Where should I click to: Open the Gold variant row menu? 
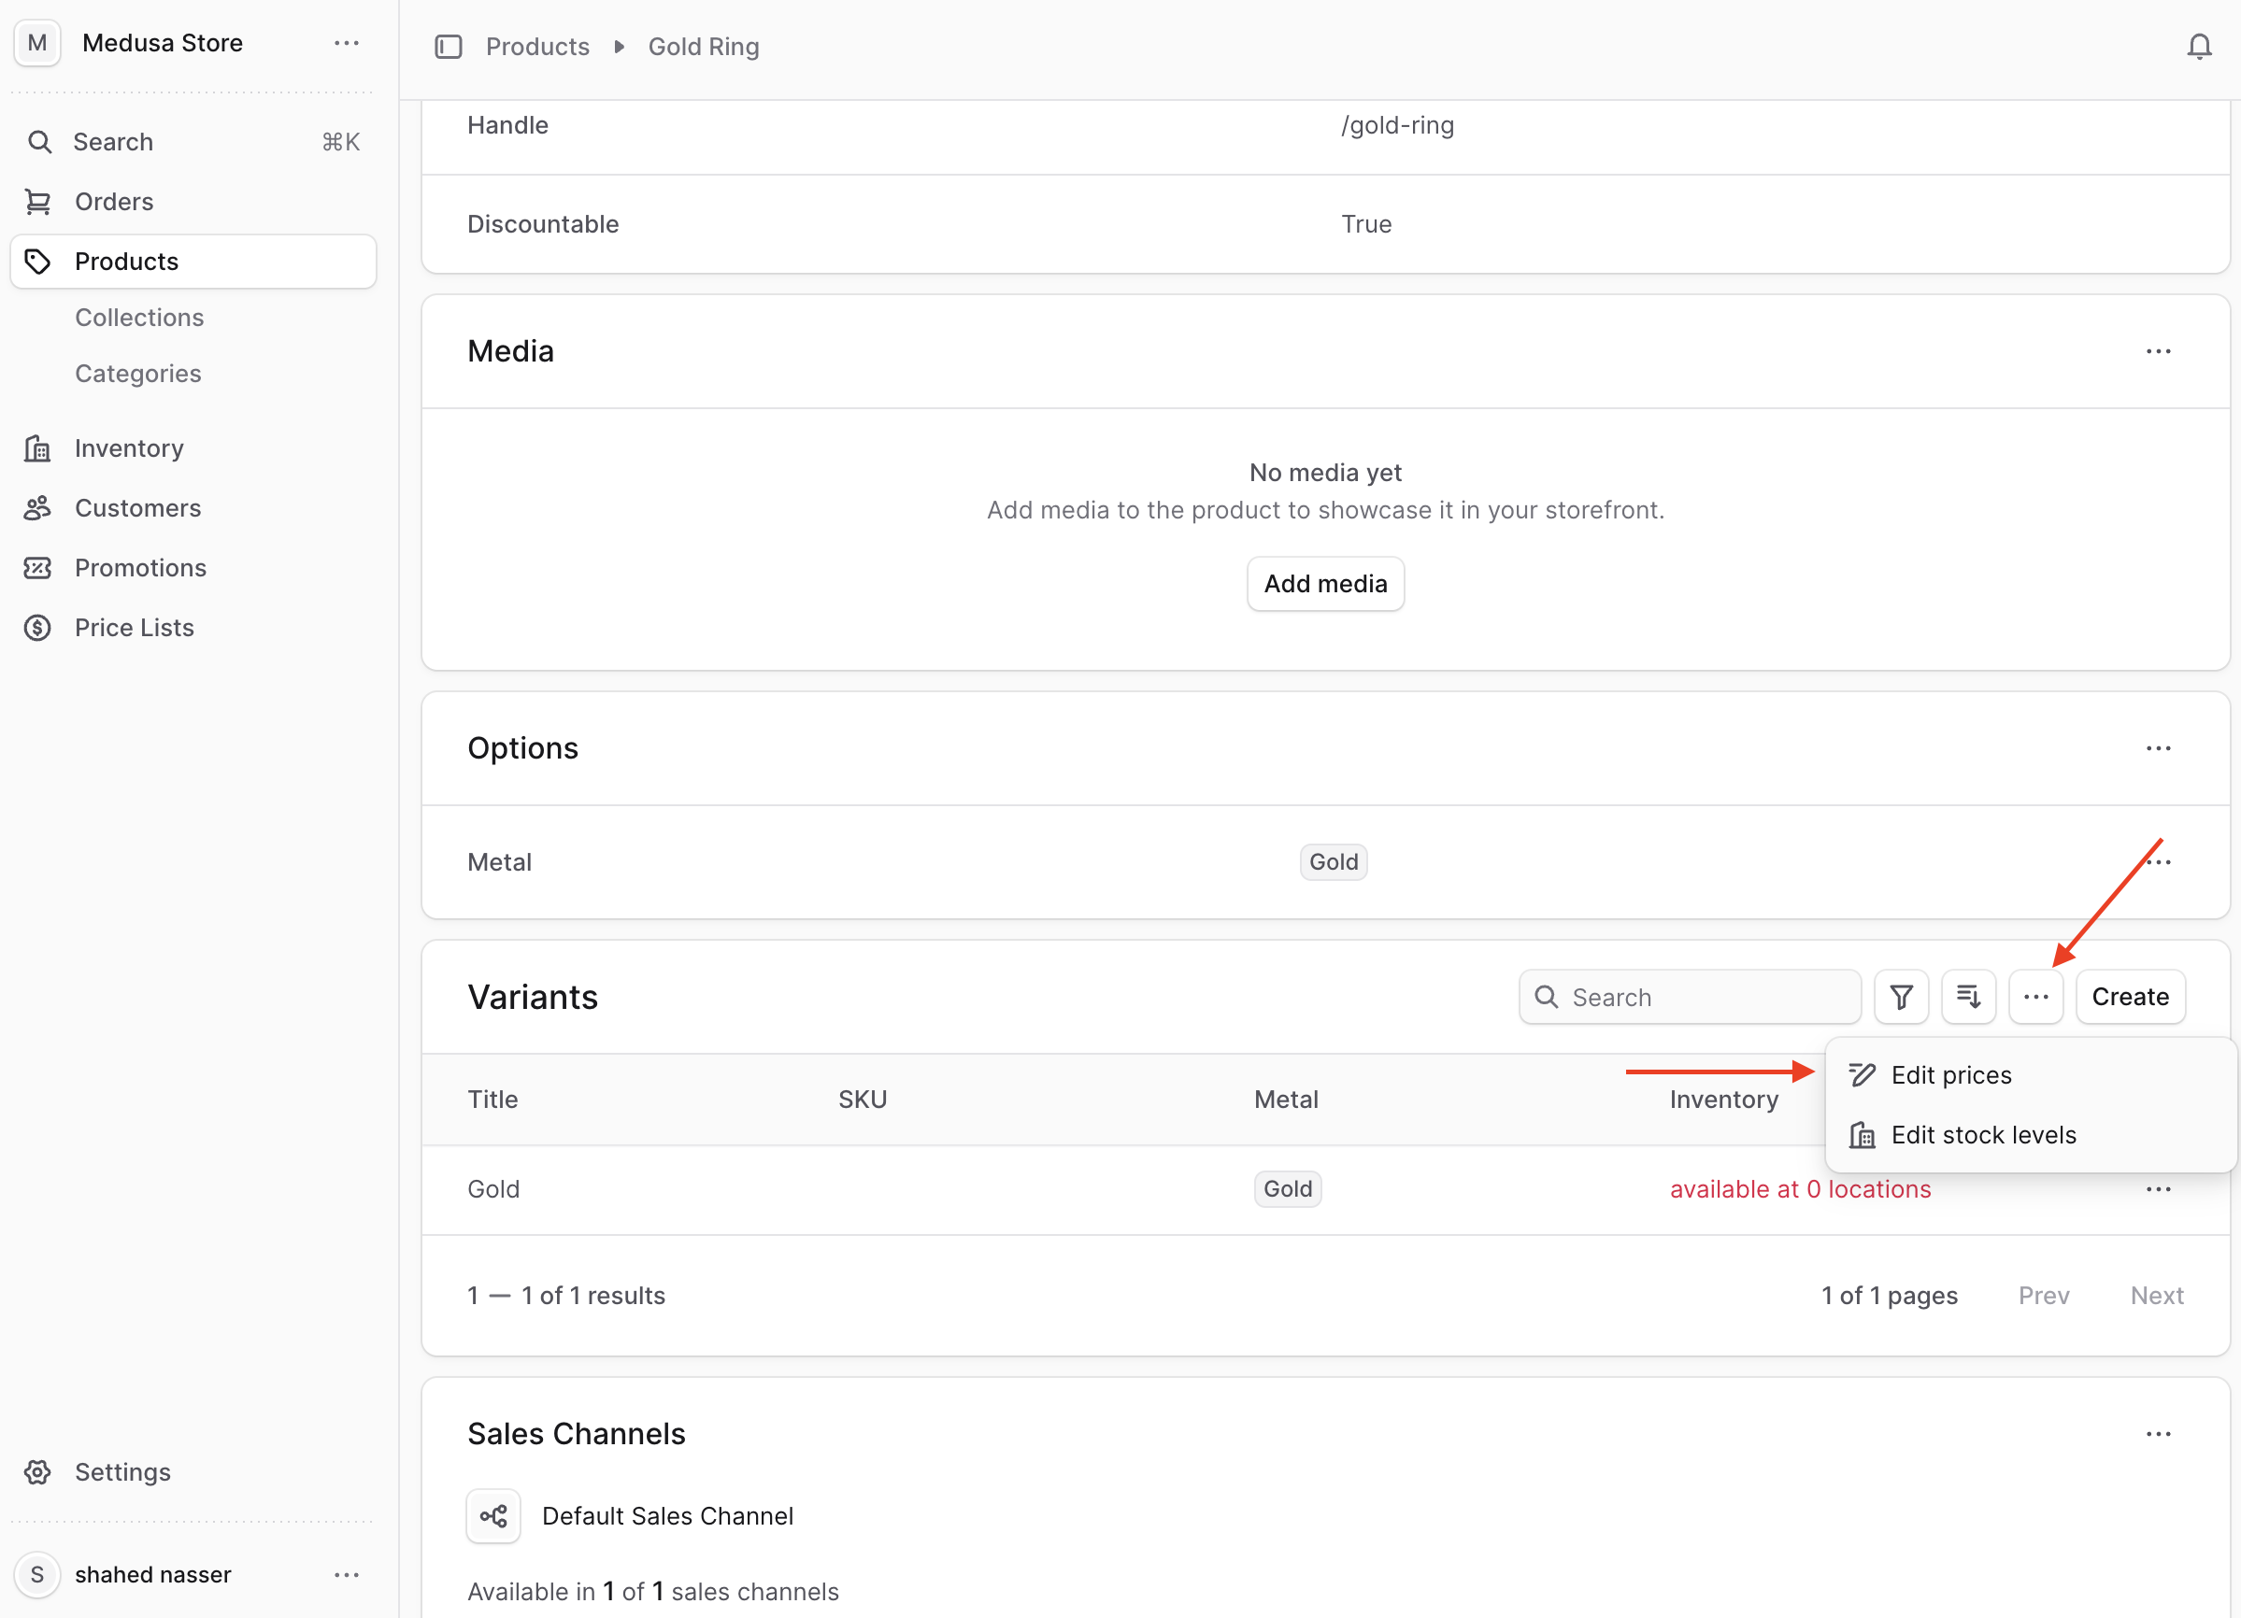click(x=2159, y=1188)
